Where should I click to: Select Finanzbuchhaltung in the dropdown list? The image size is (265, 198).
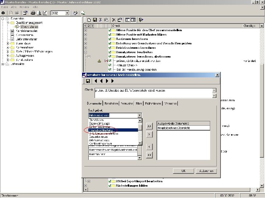pyautogui.click(x=113, y=130)
